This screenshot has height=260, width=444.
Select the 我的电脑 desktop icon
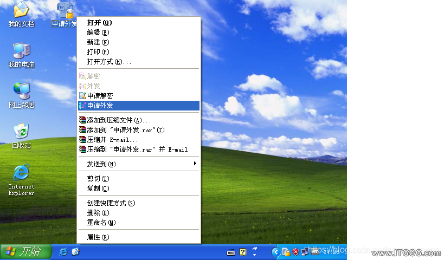coord(21,55)
